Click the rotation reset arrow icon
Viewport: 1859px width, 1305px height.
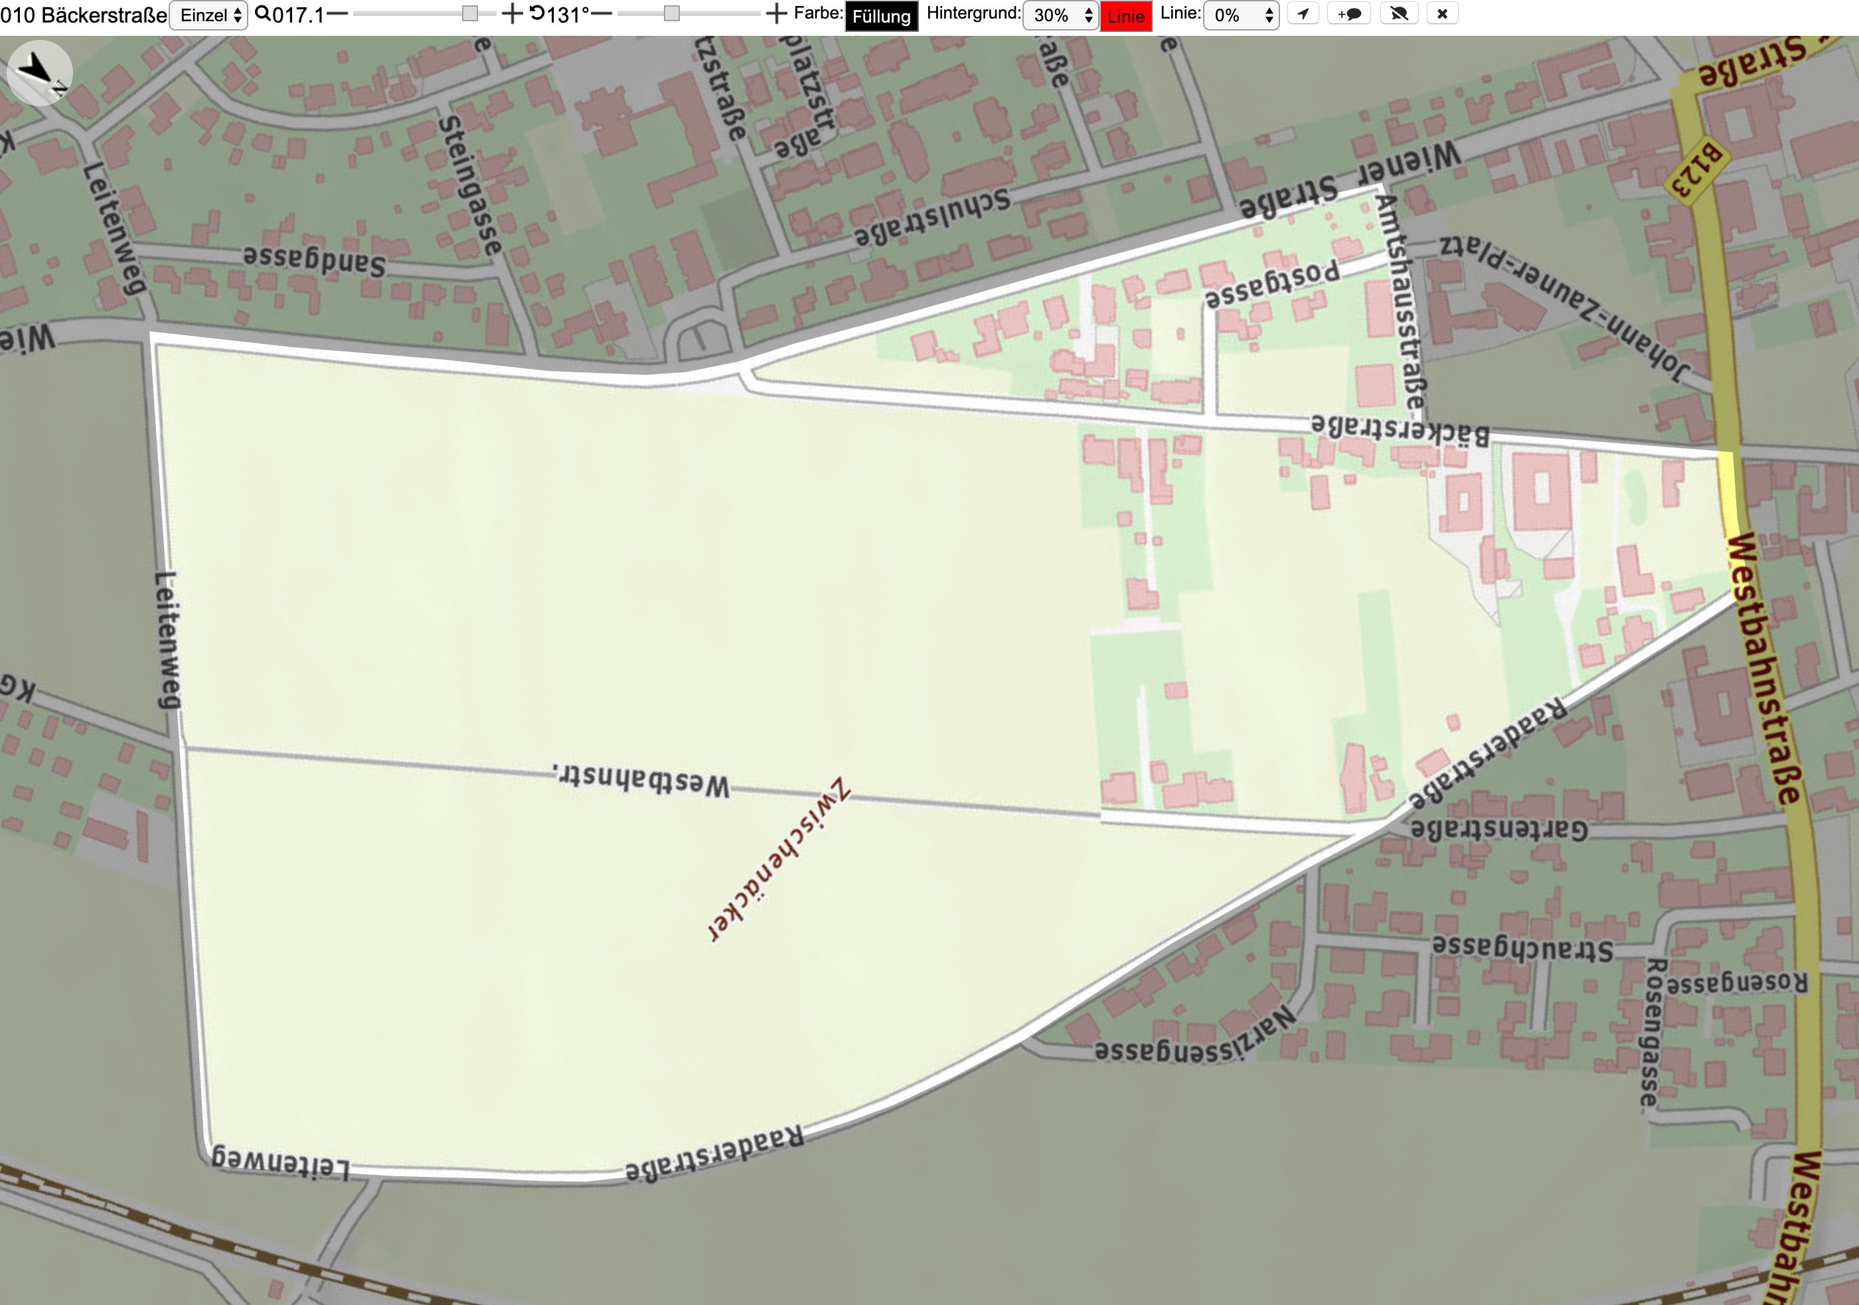pos(538,14)
